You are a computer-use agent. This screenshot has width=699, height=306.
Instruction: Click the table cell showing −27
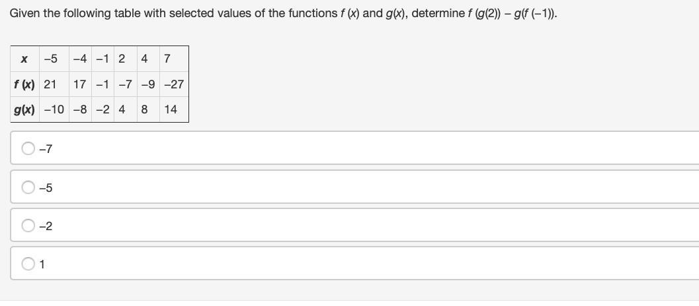[x=173, y=84]
